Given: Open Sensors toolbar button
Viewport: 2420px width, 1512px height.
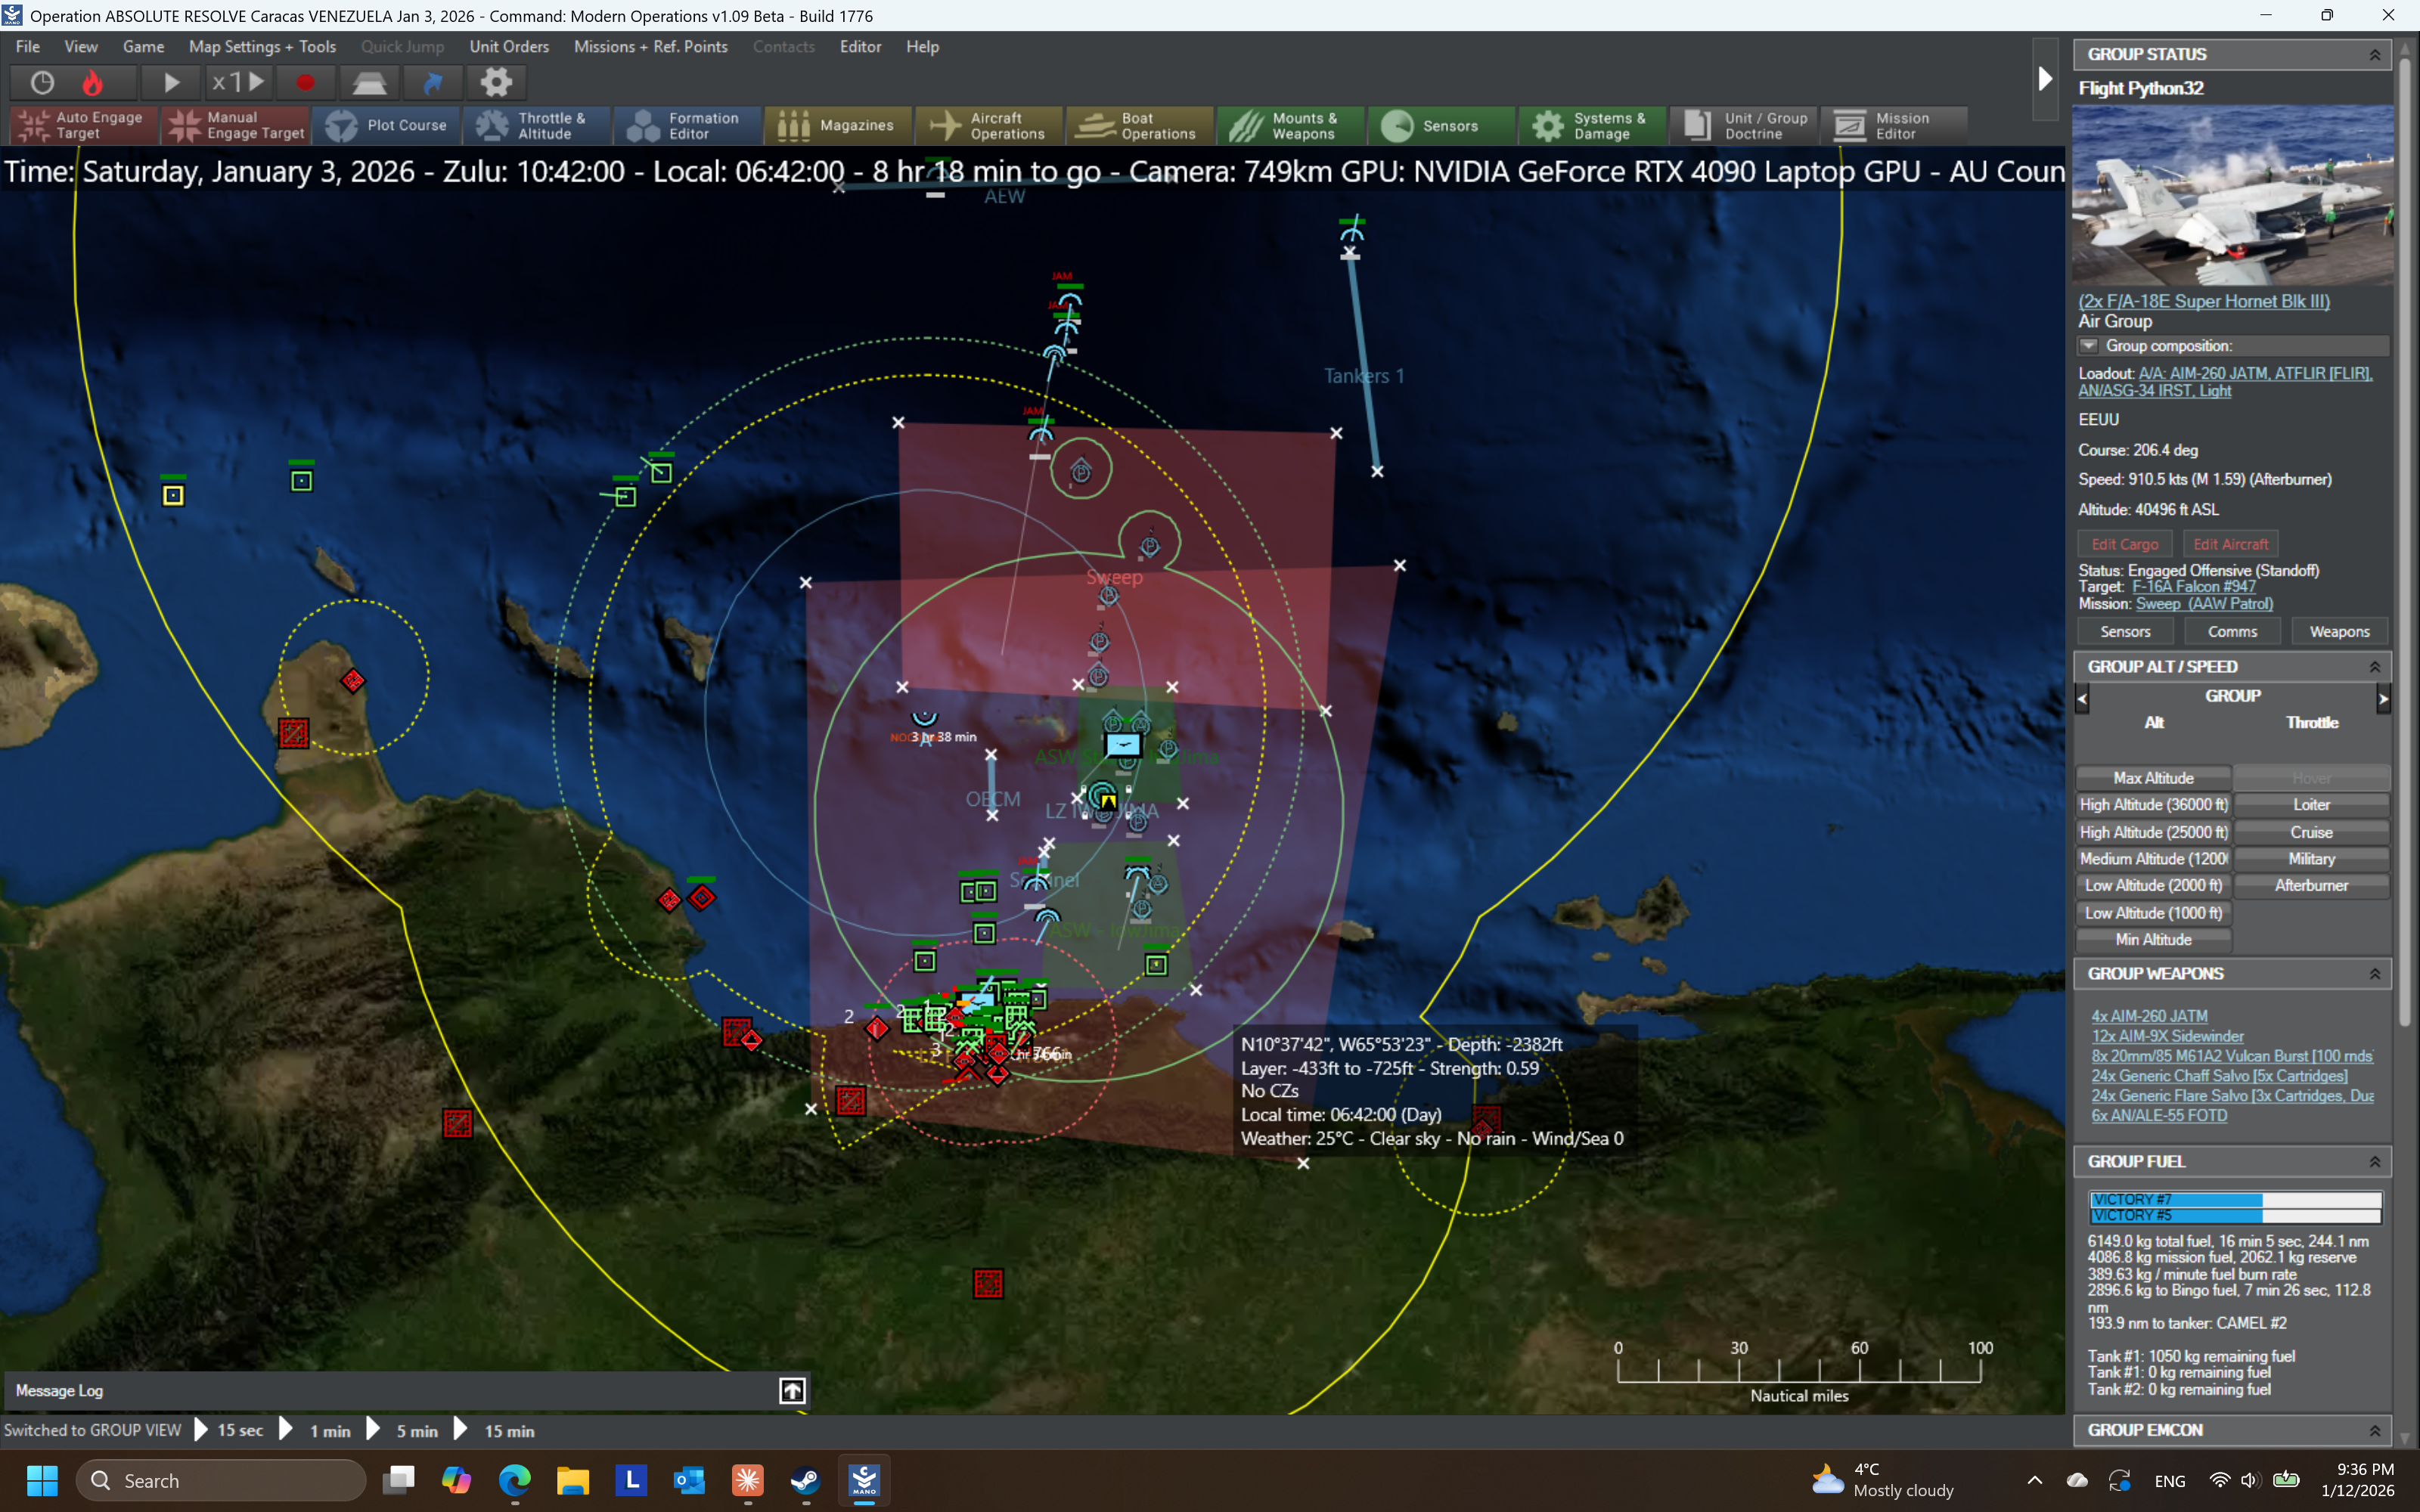Looking at the screenshot, I should pyautogui.click(x=1441, y=126).
